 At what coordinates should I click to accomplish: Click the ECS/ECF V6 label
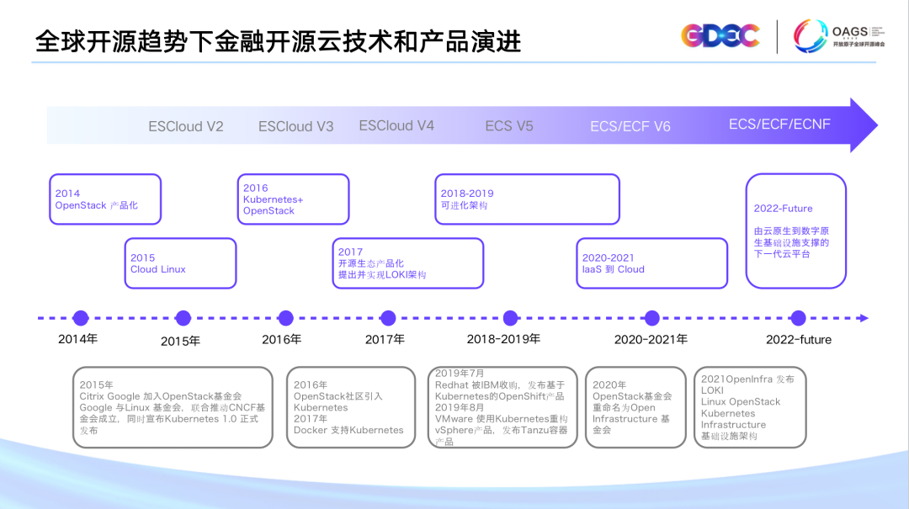tap(630, 126)
